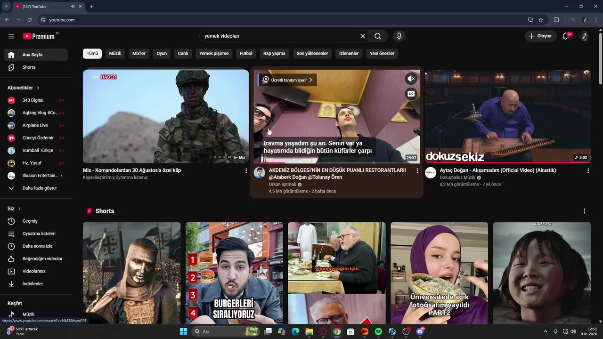Reload the page in Chrome

tap(29, 20)
